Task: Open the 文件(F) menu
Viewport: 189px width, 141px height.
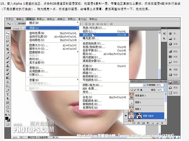Action: 10,19
